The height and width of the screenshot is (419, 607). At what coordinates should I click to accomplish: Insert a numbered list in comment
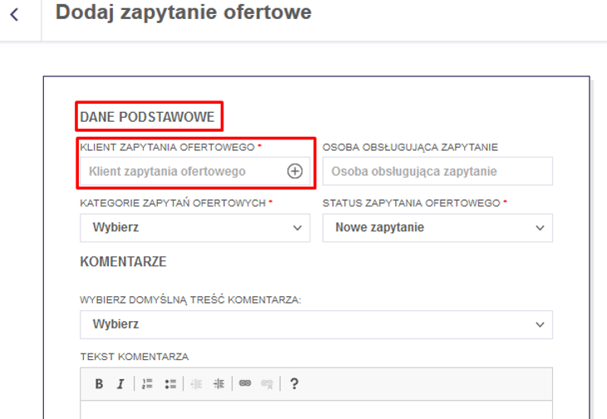148,384
